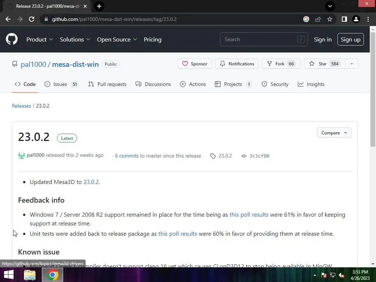376x282 pixels.
Task: Open the mesa-dist-win repository link
Action: (x=75, y=64)
